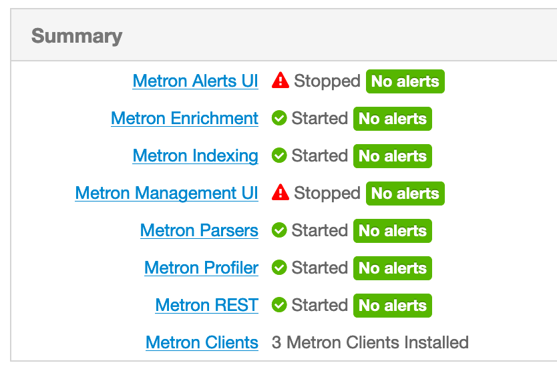Image resolution: width=557 pixels, height=375 pixels.
Task: Open the Metron Enrichment link
Action: (184, 119)
